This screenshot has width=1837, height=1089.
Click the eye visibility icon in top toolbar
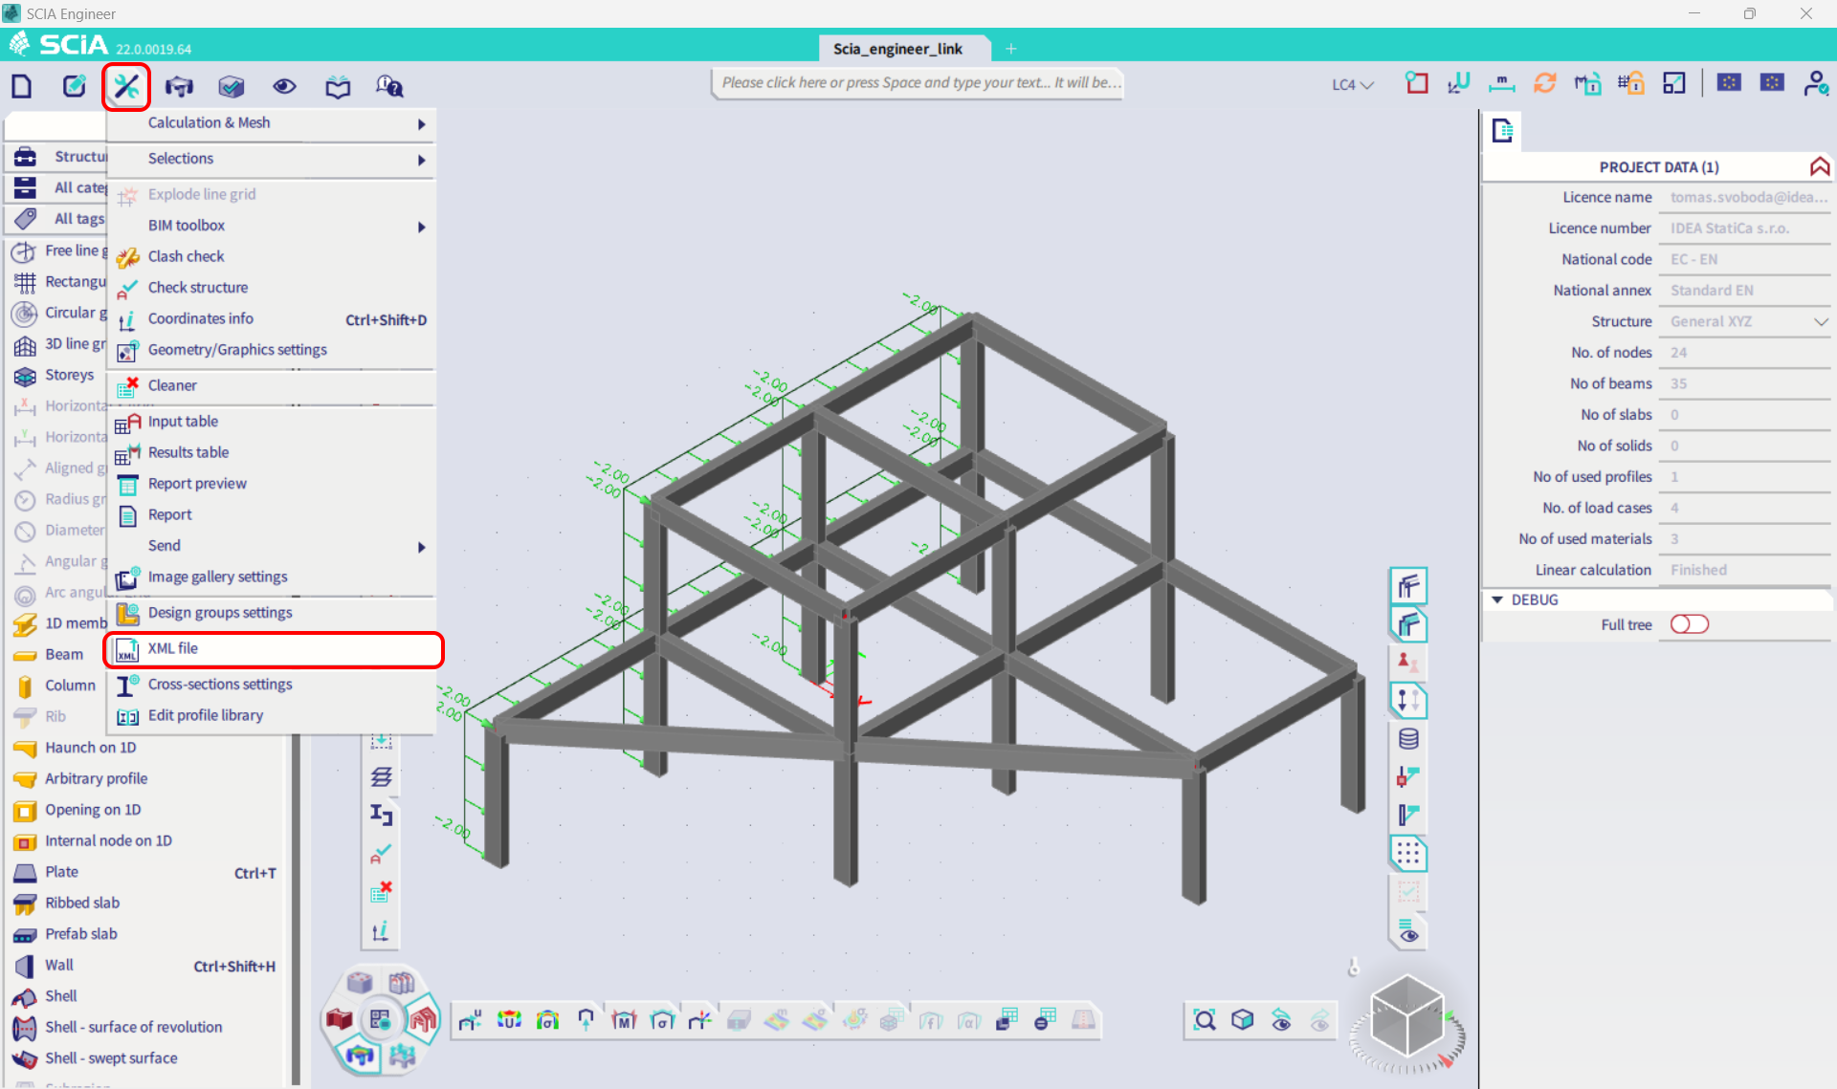pos(284,86)
